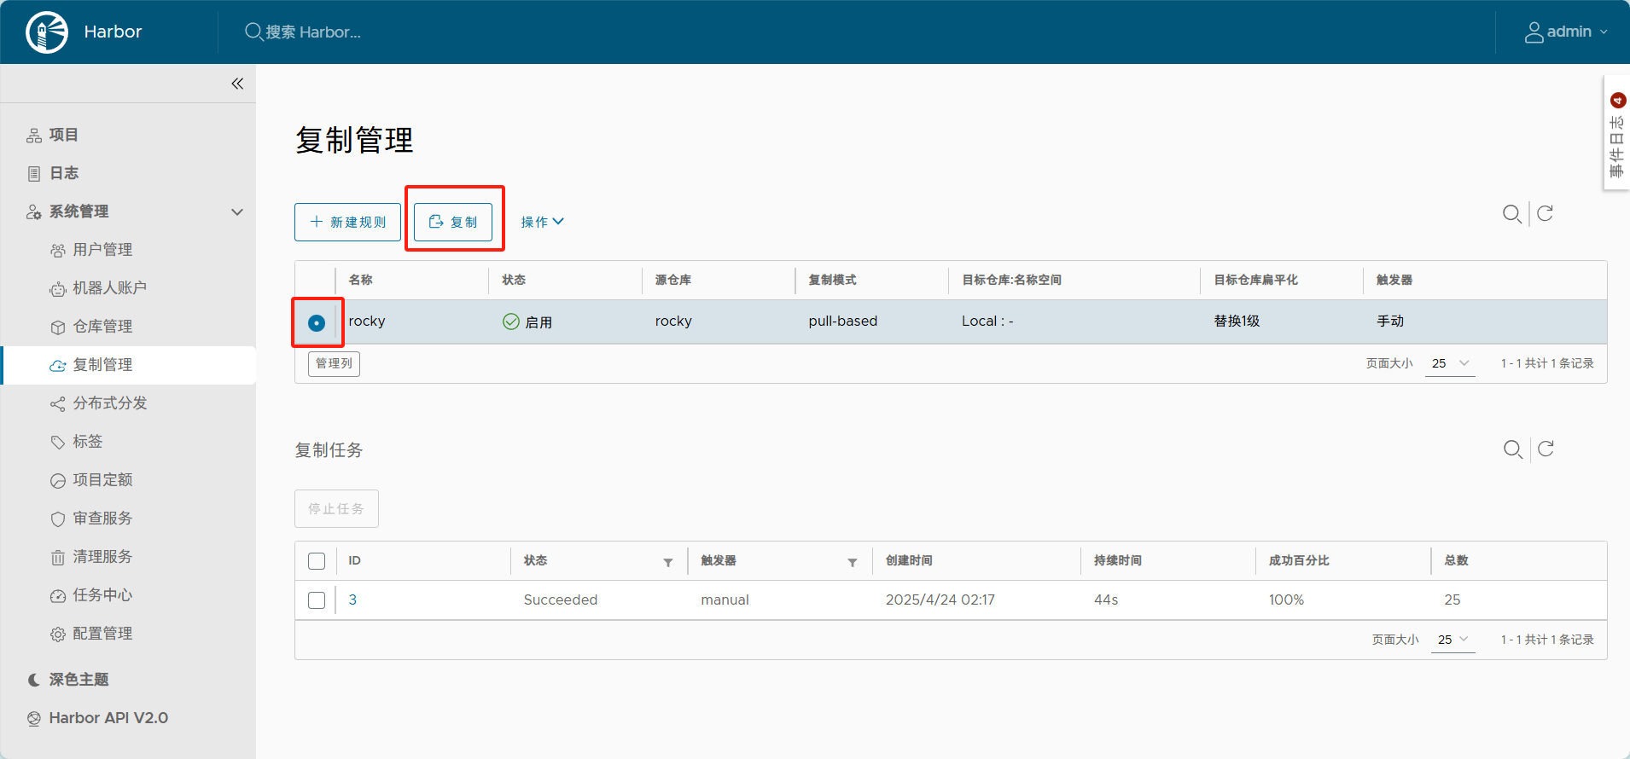1630x759 pixels.
Task: Click the 44s duration cell
Action: click(x=1106, y=600)
